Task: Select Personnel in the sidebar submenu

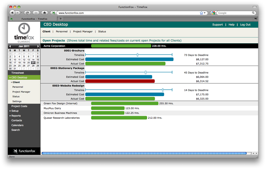Action: (x=18, y=87)
